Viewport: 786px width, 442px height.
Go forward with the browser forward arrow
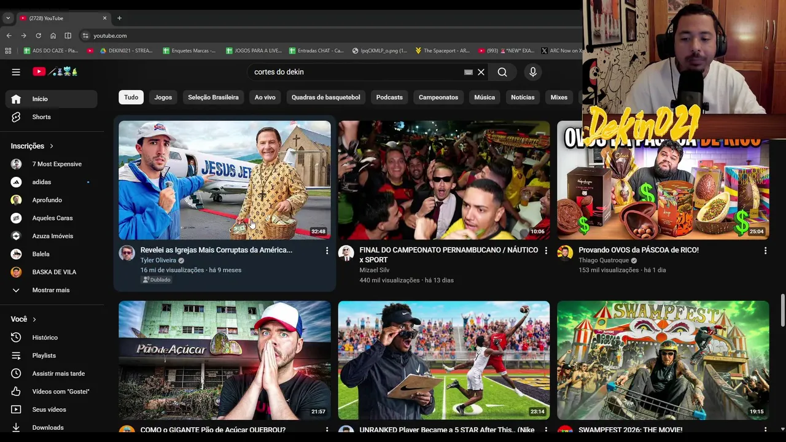click(23, 36)
